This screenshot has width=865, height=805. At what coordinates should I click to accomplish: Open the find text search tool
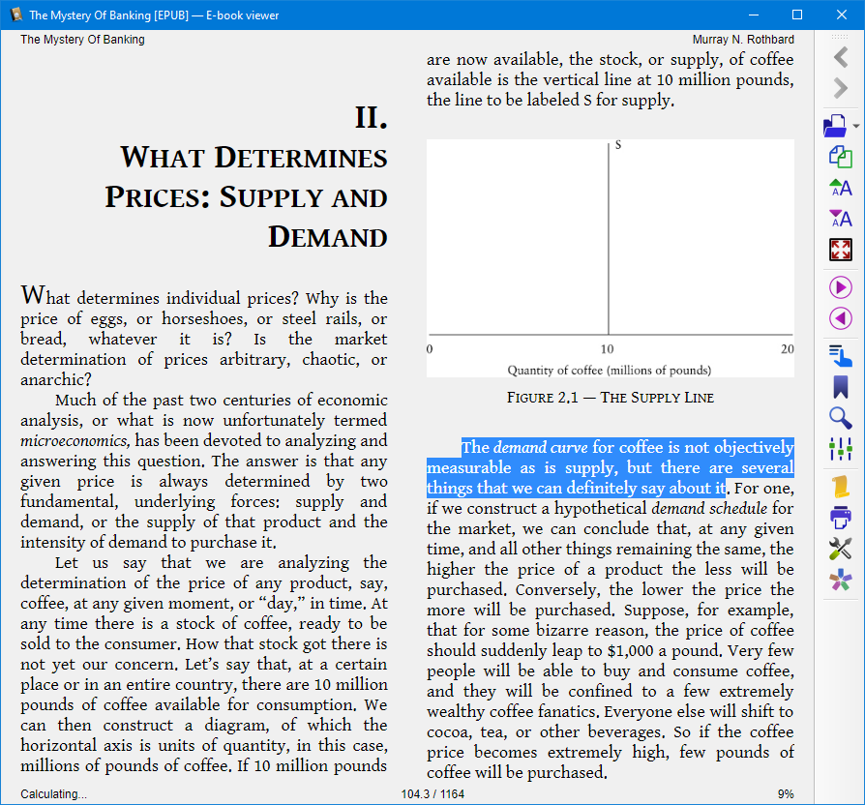840,418
